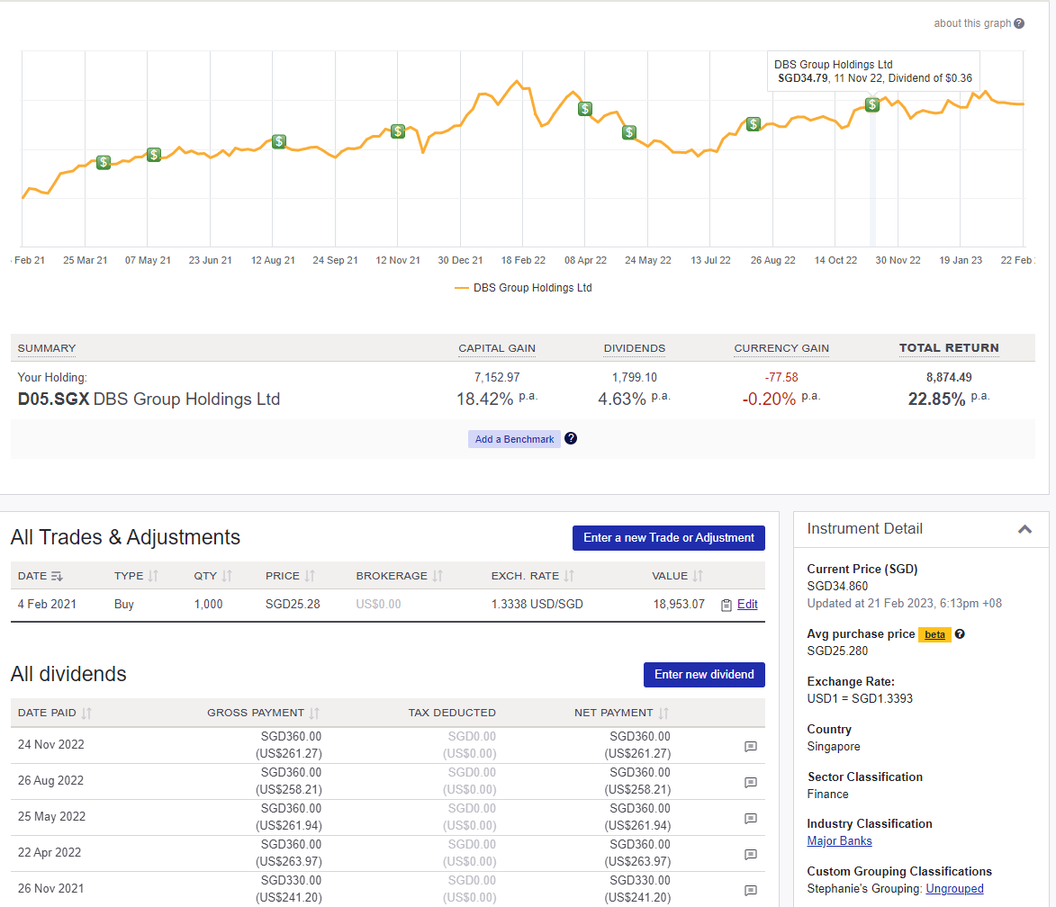The height and width of the screenshot is (907, 1056).
Task: Sort trades by the BROKERAGE column
Action: (x=400, y=576)
